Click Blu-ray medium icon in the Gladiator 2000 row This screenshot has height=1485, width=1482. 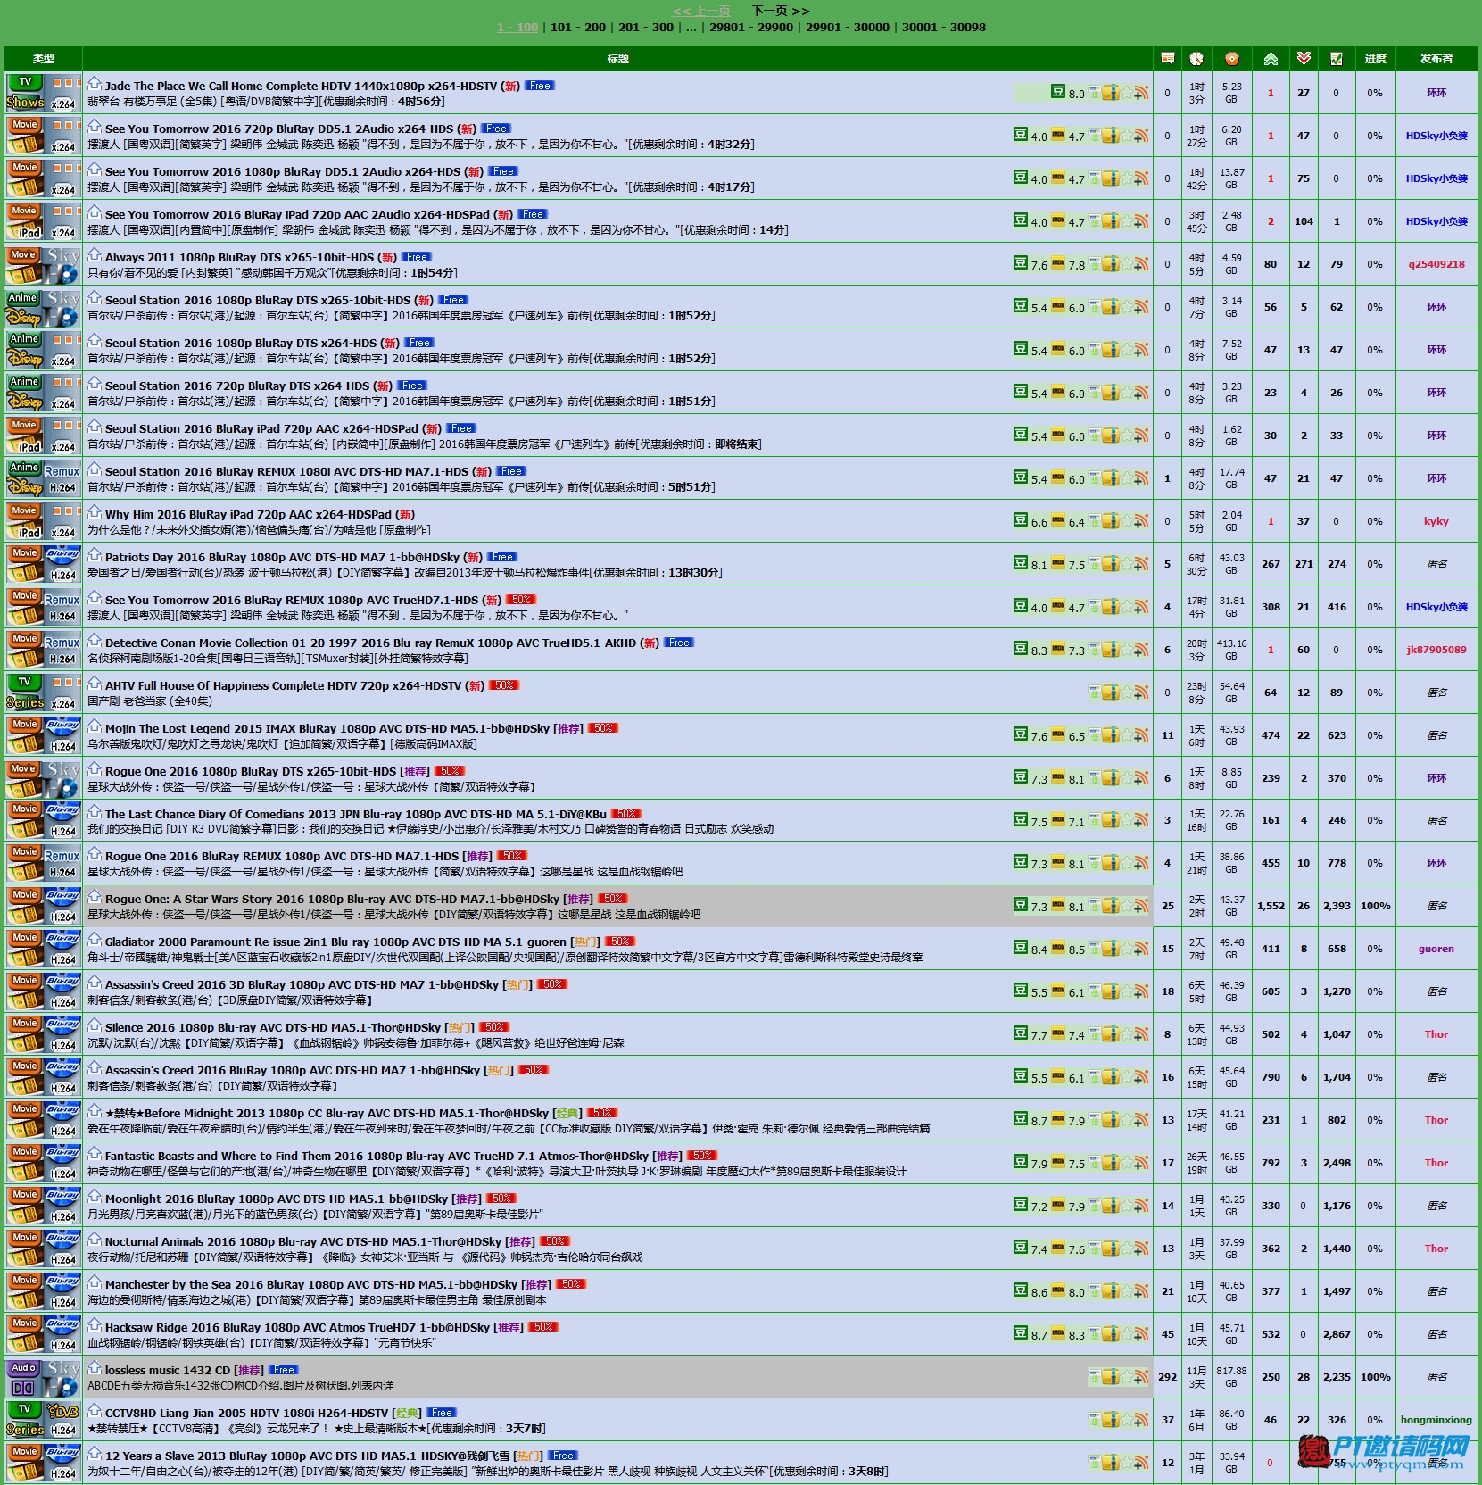coord(62,941)
